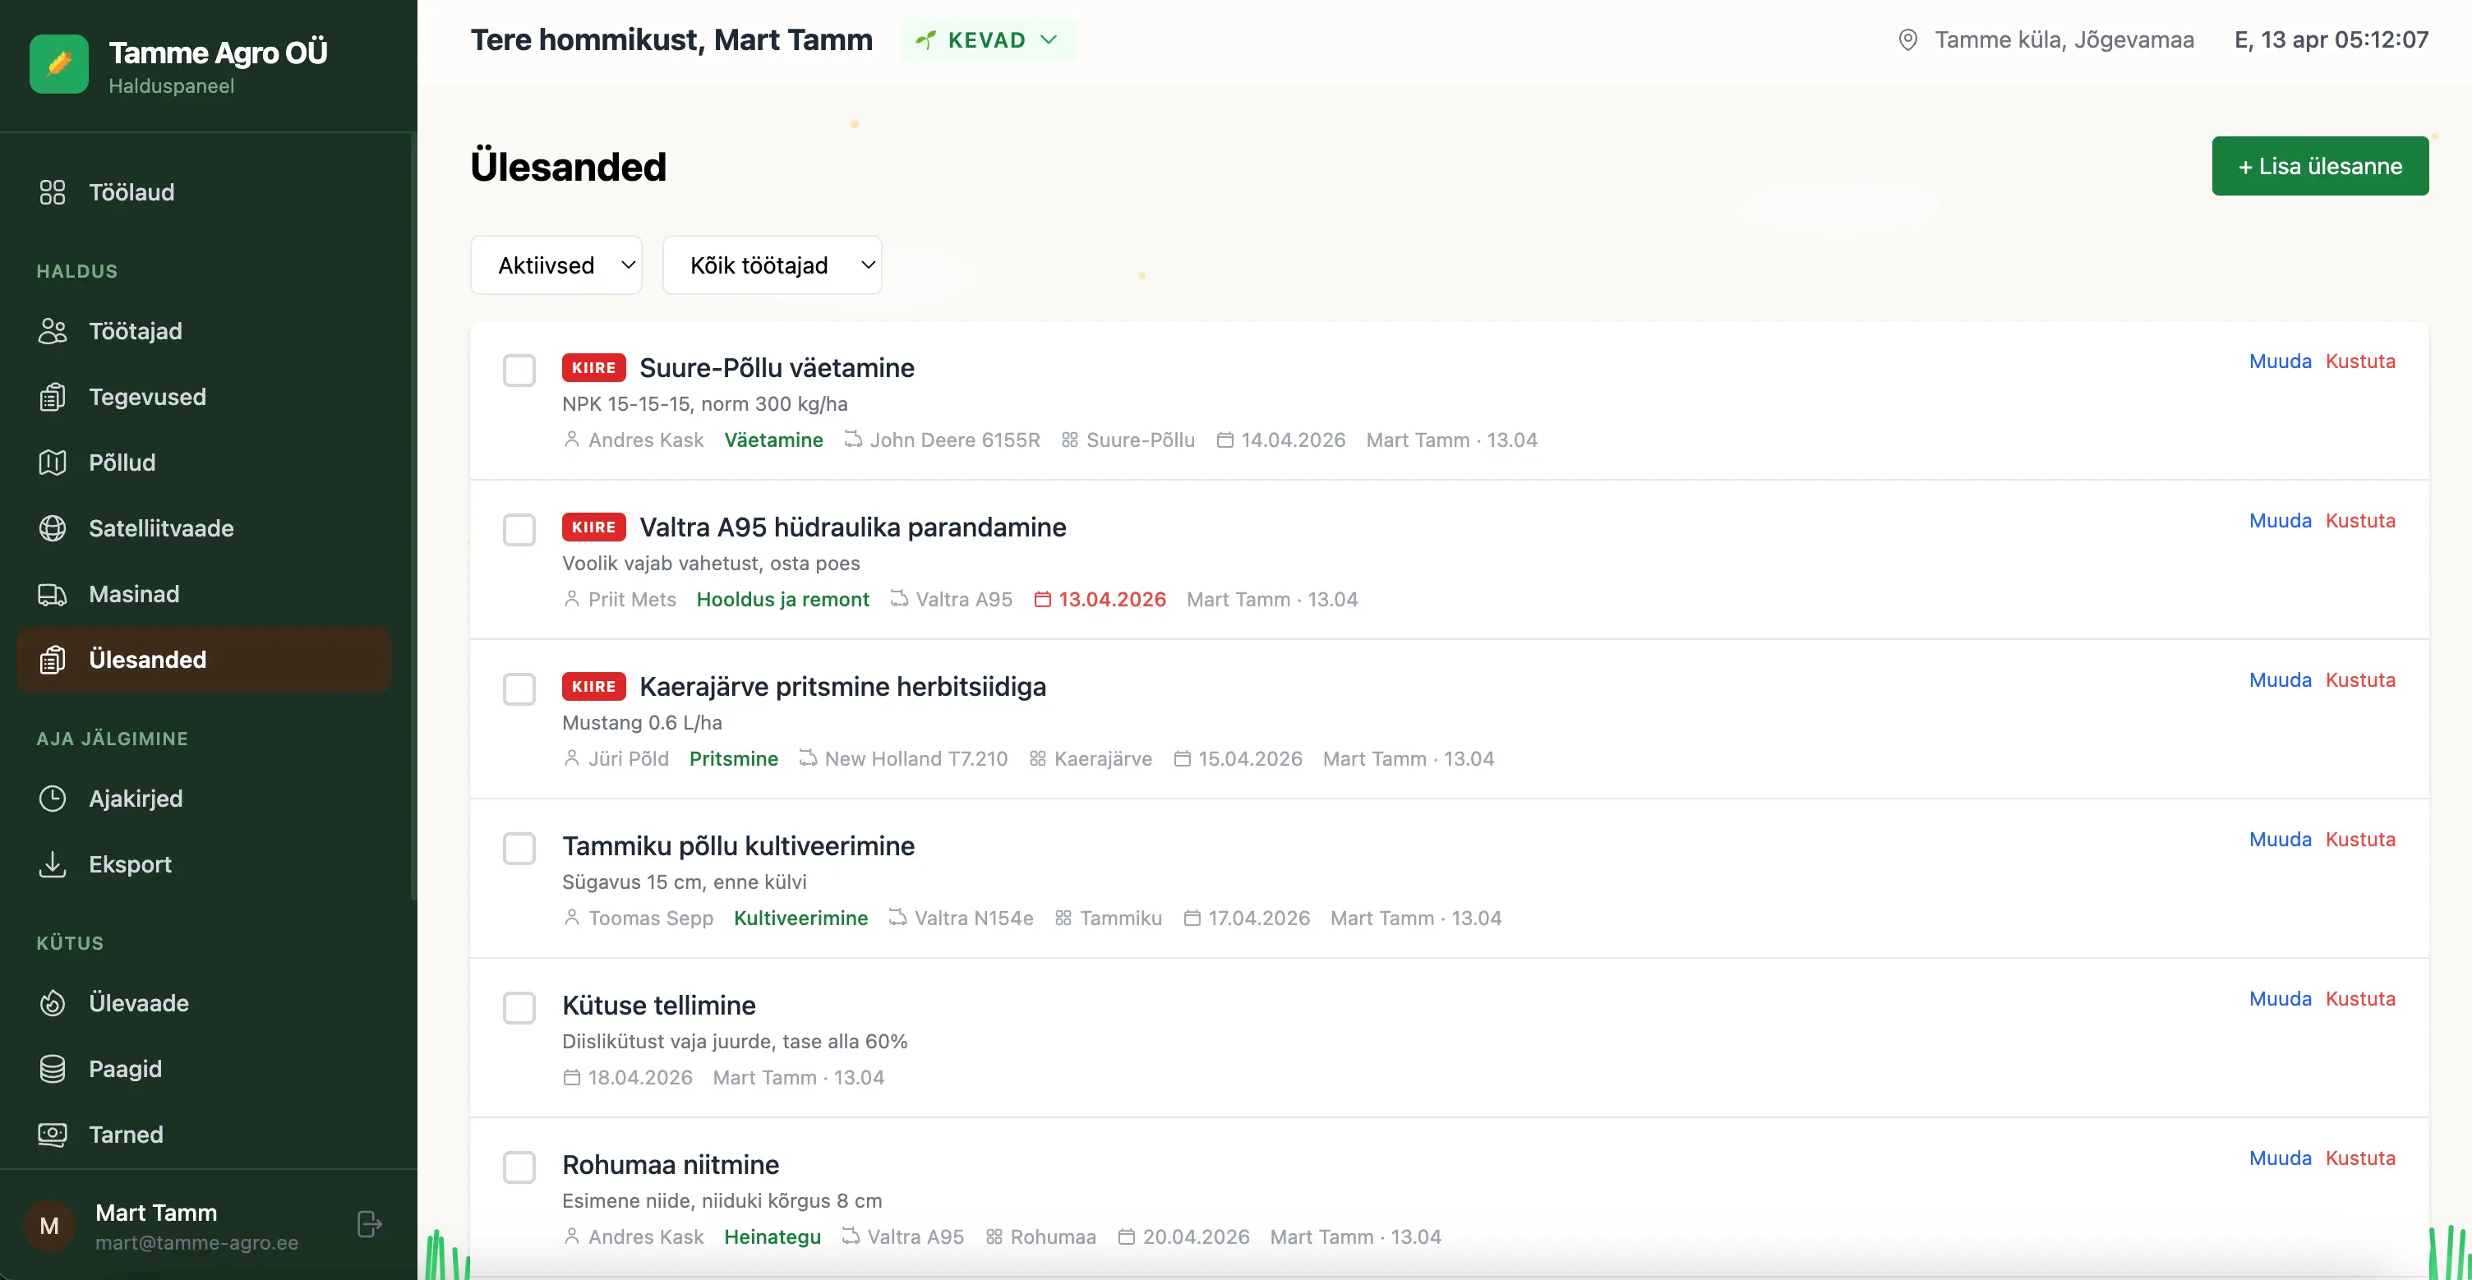Open the Põllud sidebar section

[122, 463]
